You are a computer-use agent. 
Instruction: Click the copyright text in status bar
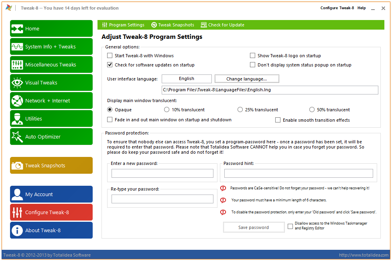pyautogui.click(x=47, y=255)
